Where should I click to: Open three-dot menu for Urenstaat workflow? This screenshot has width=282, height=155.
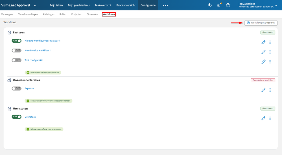[270, 118]
